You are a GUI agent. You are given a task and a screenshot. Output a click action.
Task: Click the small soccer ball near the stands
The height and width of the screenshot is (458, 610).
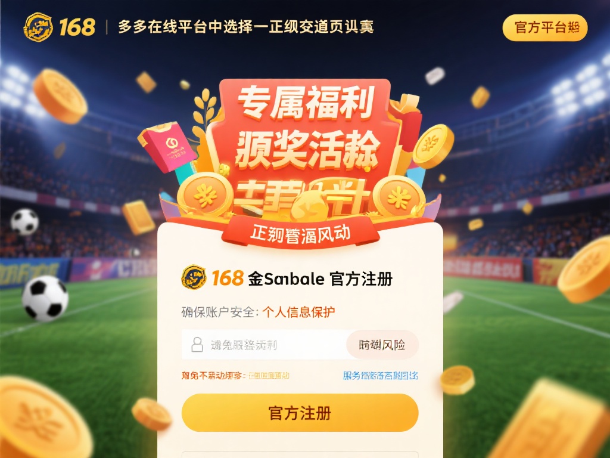pos(24,222)
